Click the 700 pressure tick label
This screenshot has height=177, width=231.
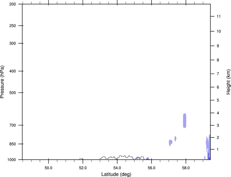pyautogui.click(x=13, y=125)
